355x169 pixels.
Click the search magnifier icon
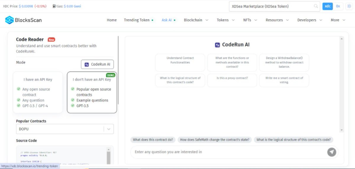click(x=316, y=6)
